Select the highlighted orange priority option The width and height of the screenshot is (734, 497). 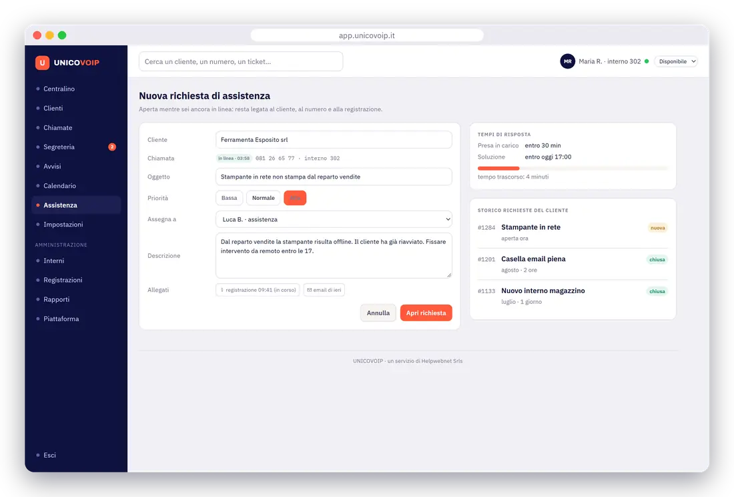(295, 198)
